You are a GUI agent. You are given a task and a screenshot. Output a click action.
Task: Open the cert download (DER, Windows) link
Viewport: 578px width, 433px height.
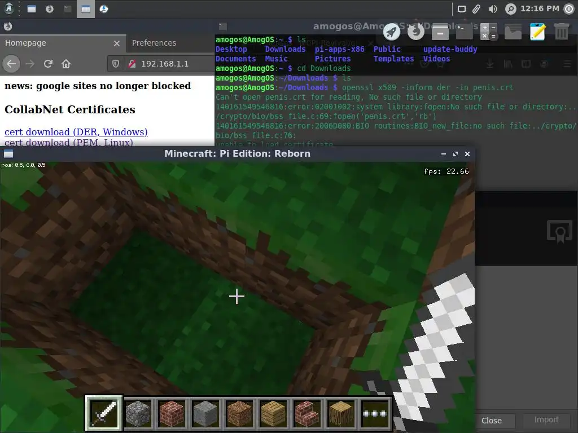pos(76,132)
